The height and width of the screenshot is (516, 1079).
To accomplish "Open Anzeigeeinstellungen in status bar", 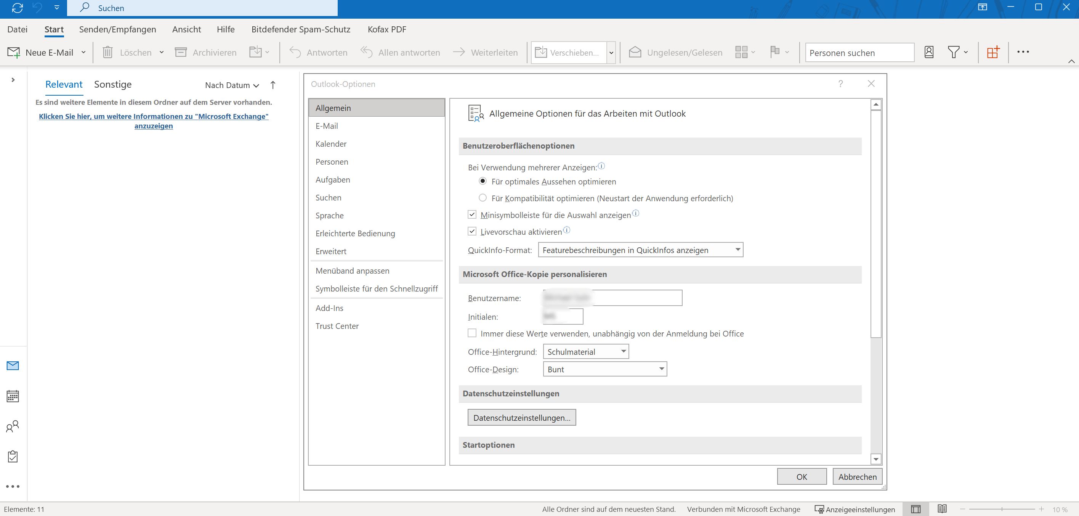I will 855,509.
